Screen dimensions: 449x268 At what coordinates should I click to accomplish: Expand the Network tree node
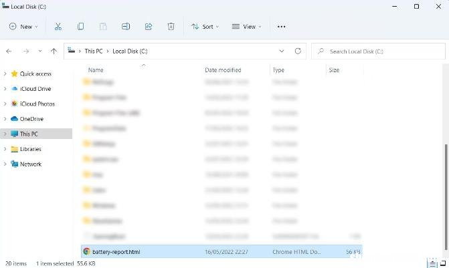click(5, 164)
